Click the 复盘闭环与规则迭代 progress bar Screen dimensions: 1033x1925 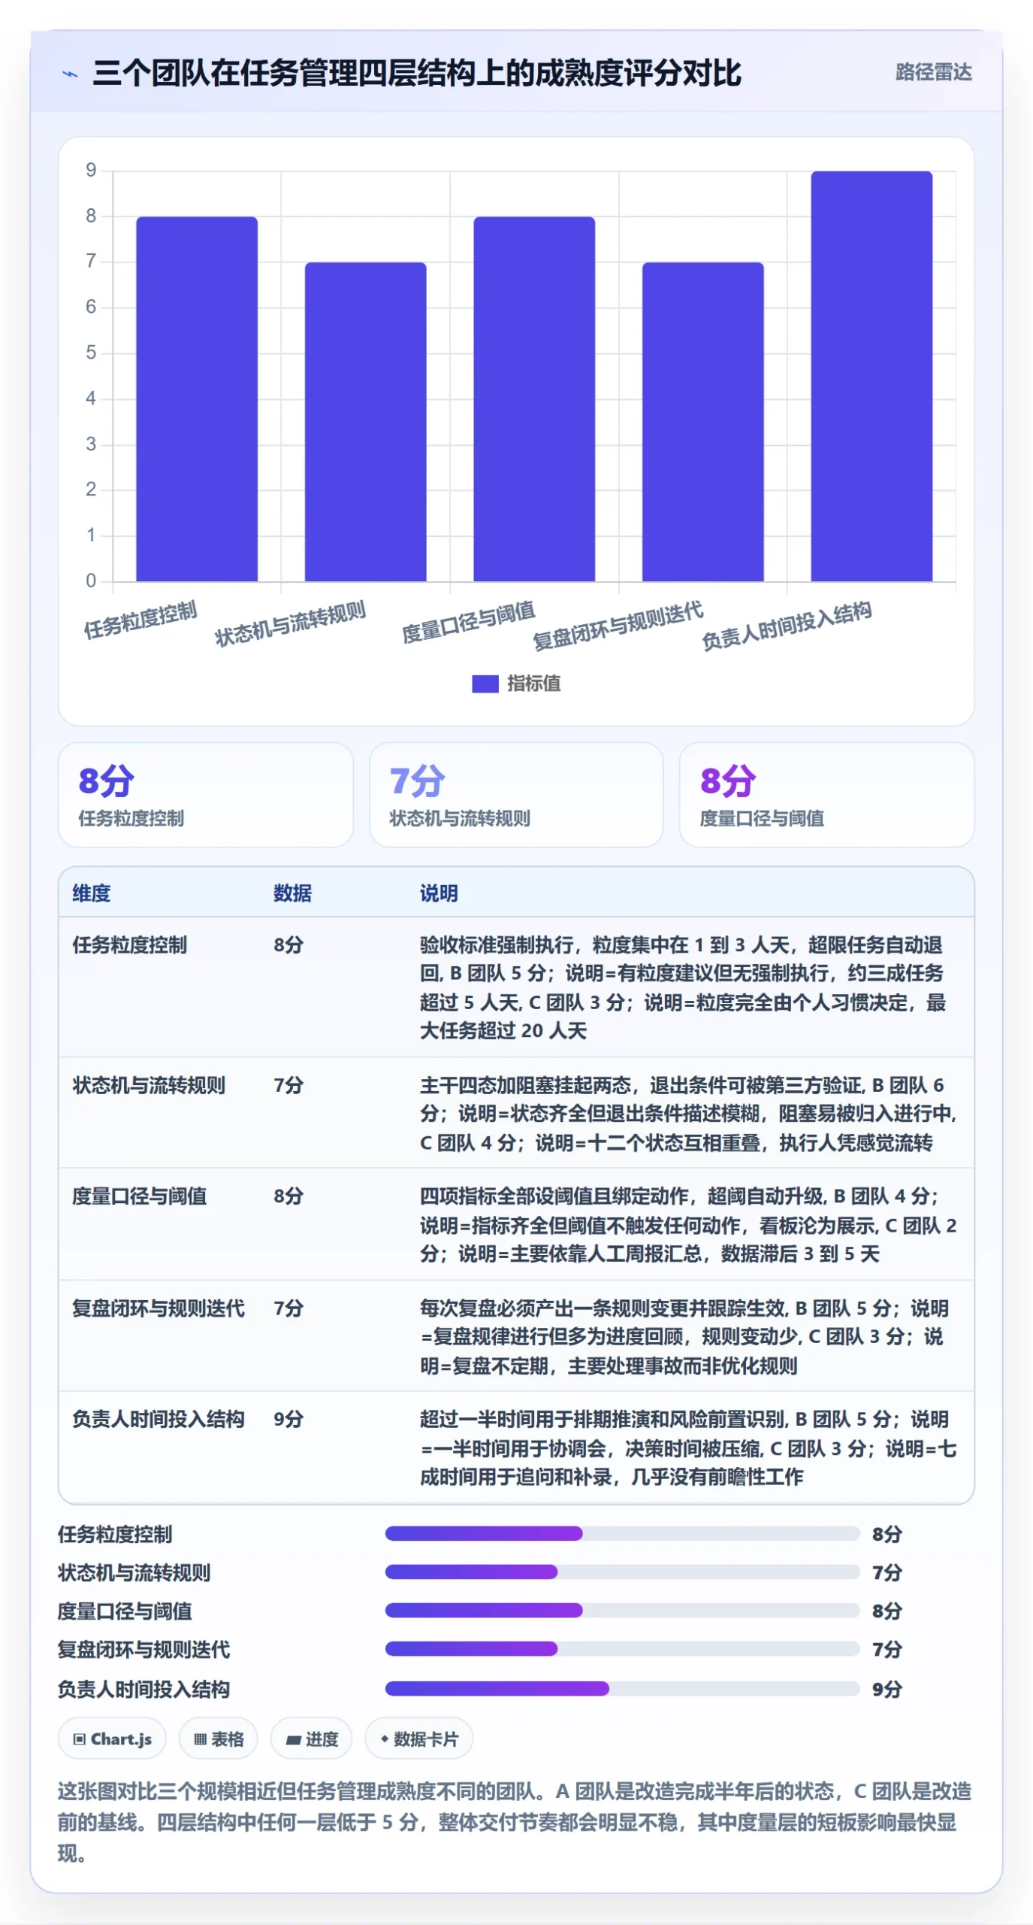click(622, 1649)
